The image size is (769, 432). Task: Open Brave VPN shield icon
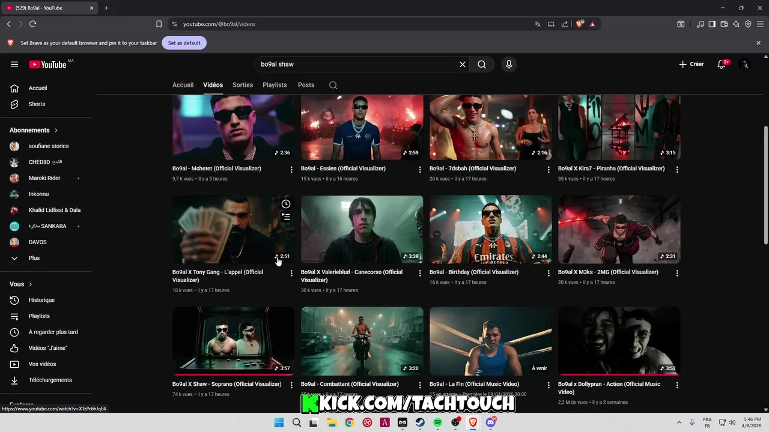pyautogui.click(x=748, y=24)
